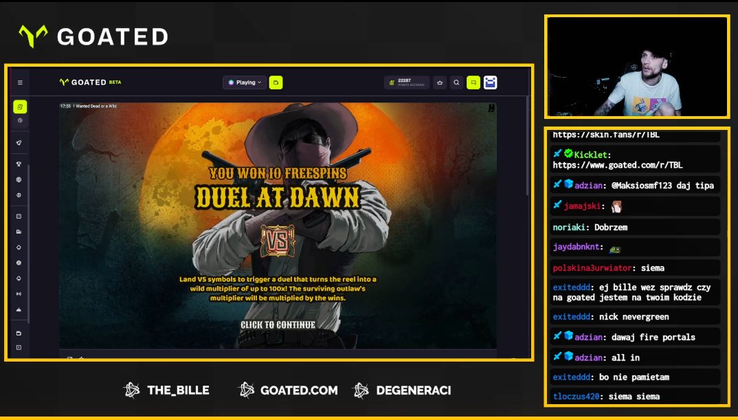This screenshot has height=420, width=738.
Task: Click the bottom-most square sidebar icon
Action: [19, 348]
